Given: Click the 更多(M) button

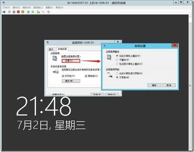Looking at the screenshot, I should [x=71, y=81].
